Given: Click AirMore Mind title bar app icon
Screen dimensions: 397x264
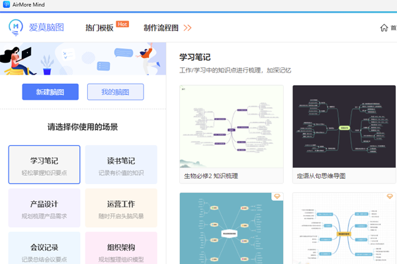Looking at the screenshot, I should coord(6,5).
